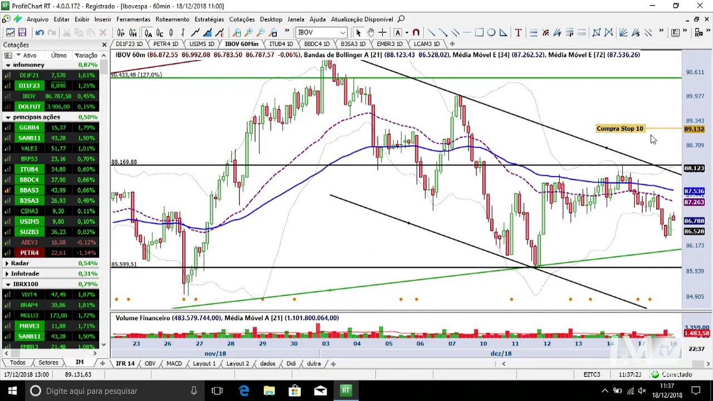
Task: Open the dropdown arrow beside the A tool
Action: coord(407,32)
